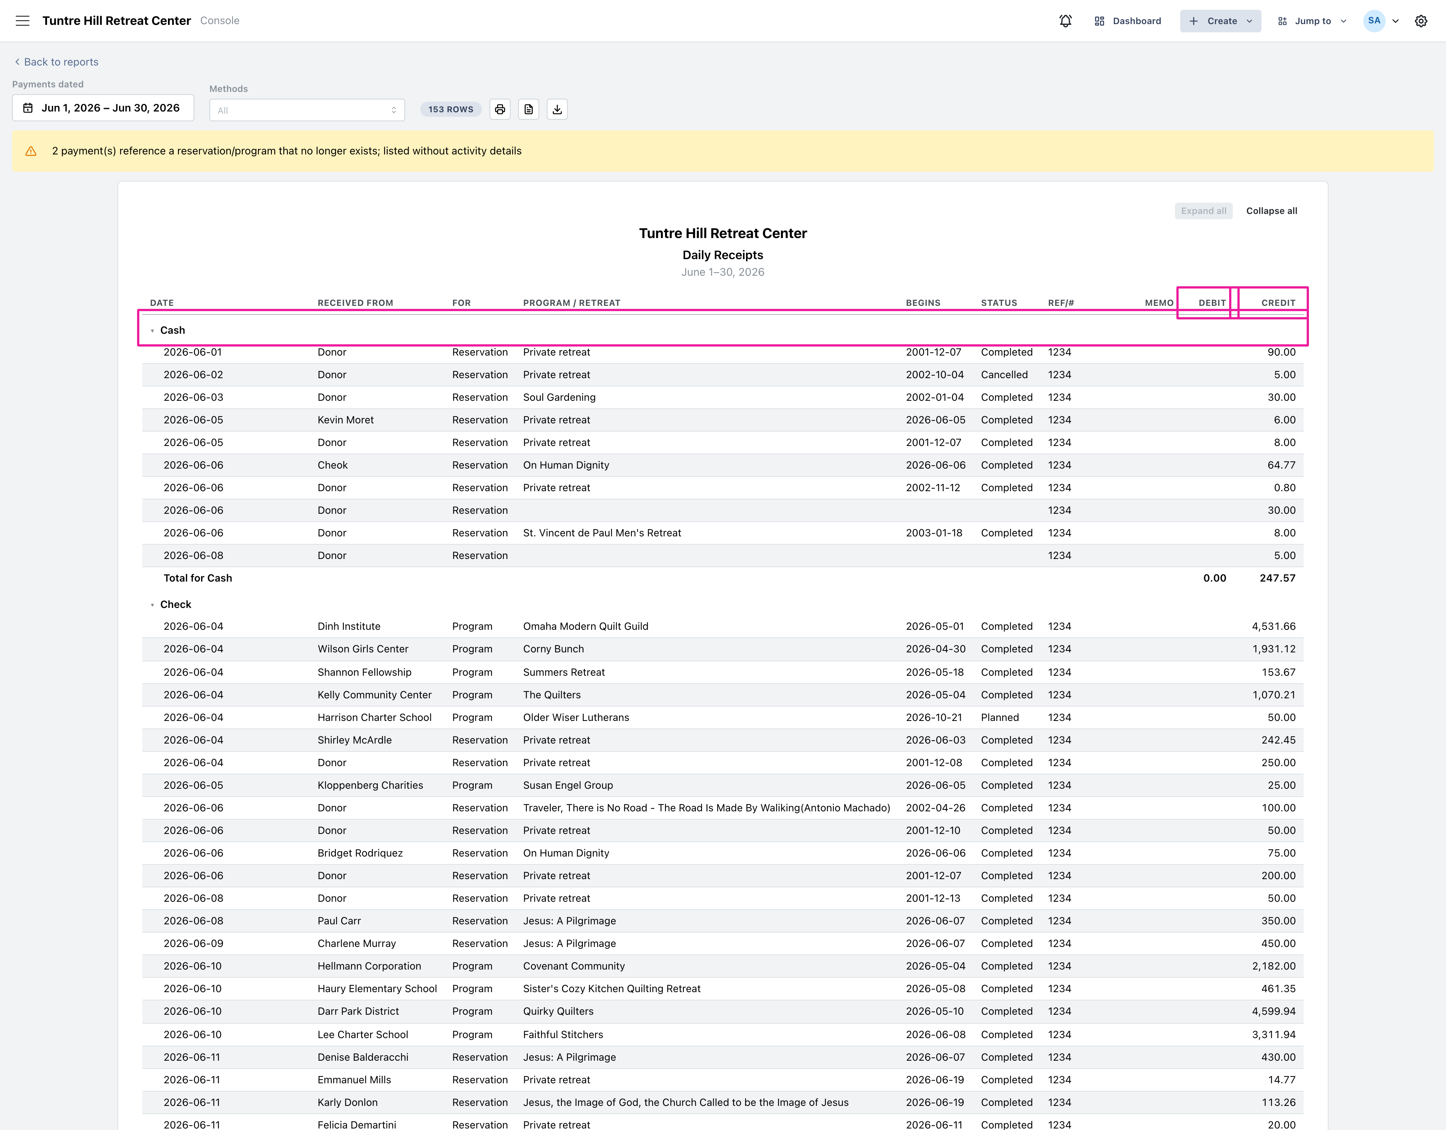This screenshot has width=1446, height=1130.
Task: Click the CREDIT column header
Action: (x=1278, y=303)
